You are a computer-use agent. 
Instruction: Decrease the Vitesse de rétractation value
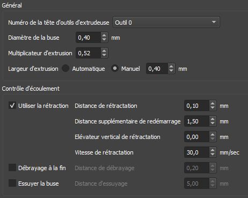coord(213,155)
